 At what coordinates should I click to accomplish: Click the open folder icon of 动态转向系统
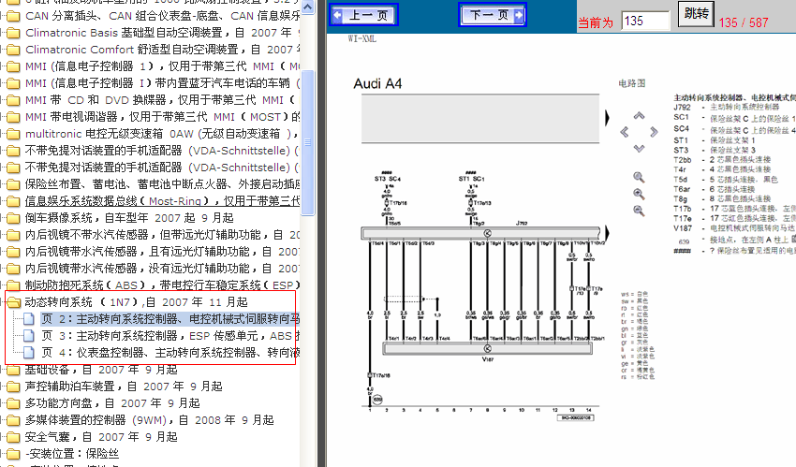[x=14, y=302]
